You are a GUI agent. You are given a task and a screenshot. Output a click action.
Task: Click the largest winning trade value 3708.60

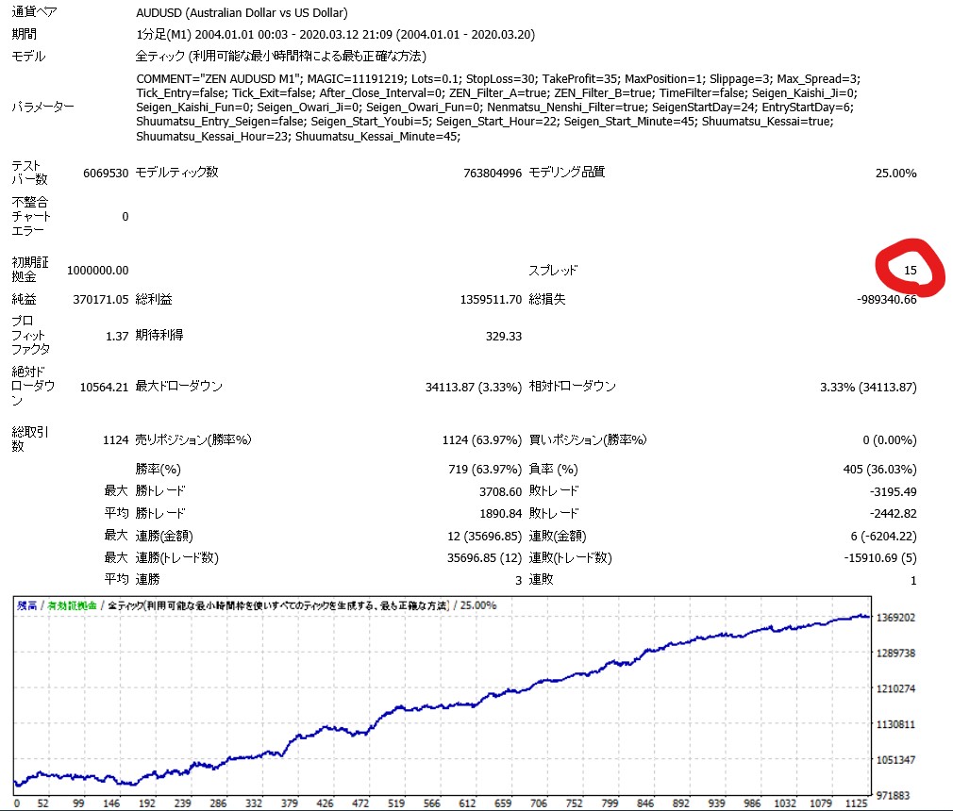pyautogui.click(x=500, y=491)
